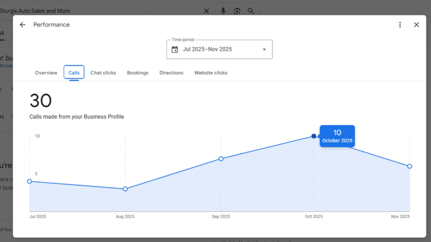Click the Nov 2025 chart data point

(409, 166)
